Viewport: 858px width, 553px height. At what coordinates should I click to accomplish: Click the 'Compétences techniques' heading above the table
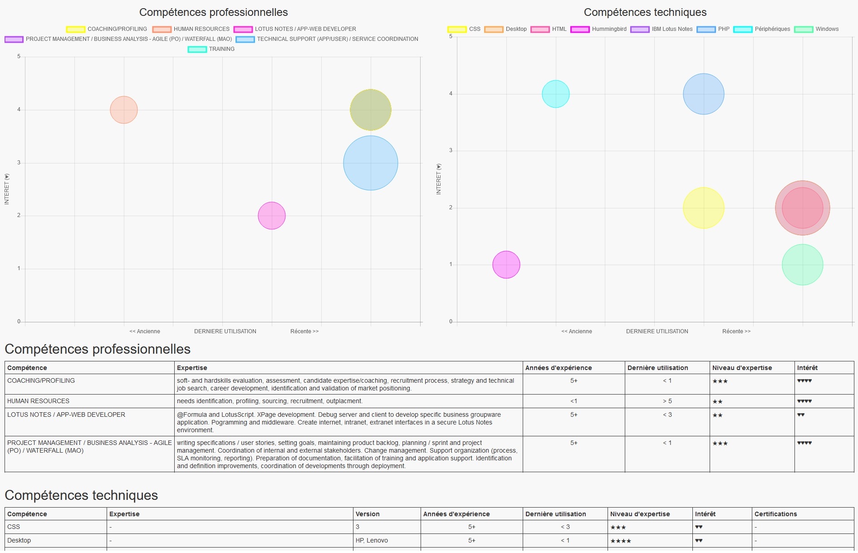[81, 495]
